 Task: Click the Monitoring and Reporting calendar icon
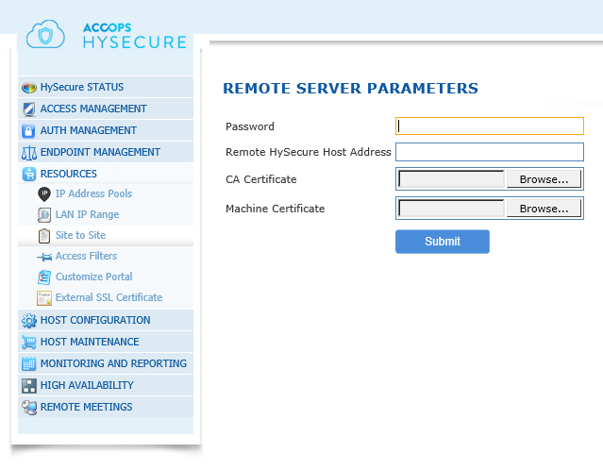pyautogui.click(x=29, y=364)
